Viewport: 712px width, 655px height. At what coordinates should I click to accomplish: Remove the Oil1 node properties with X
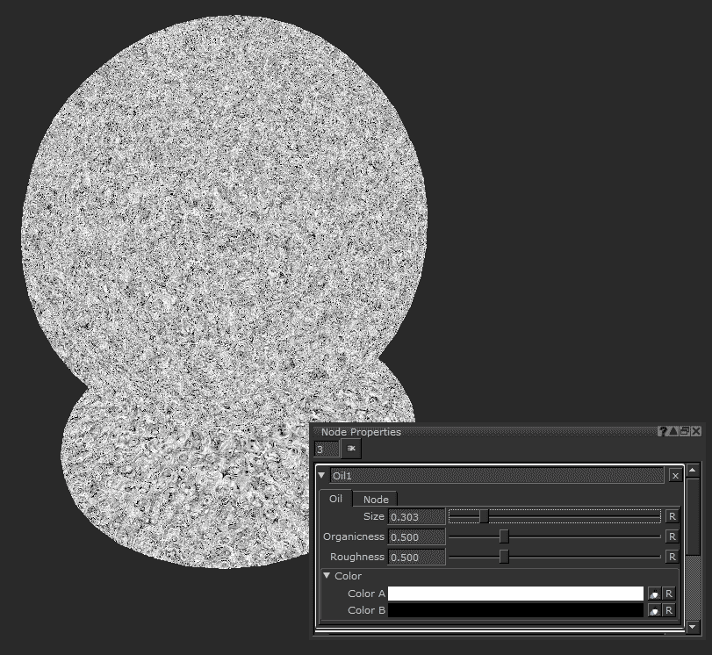(674, 475)
